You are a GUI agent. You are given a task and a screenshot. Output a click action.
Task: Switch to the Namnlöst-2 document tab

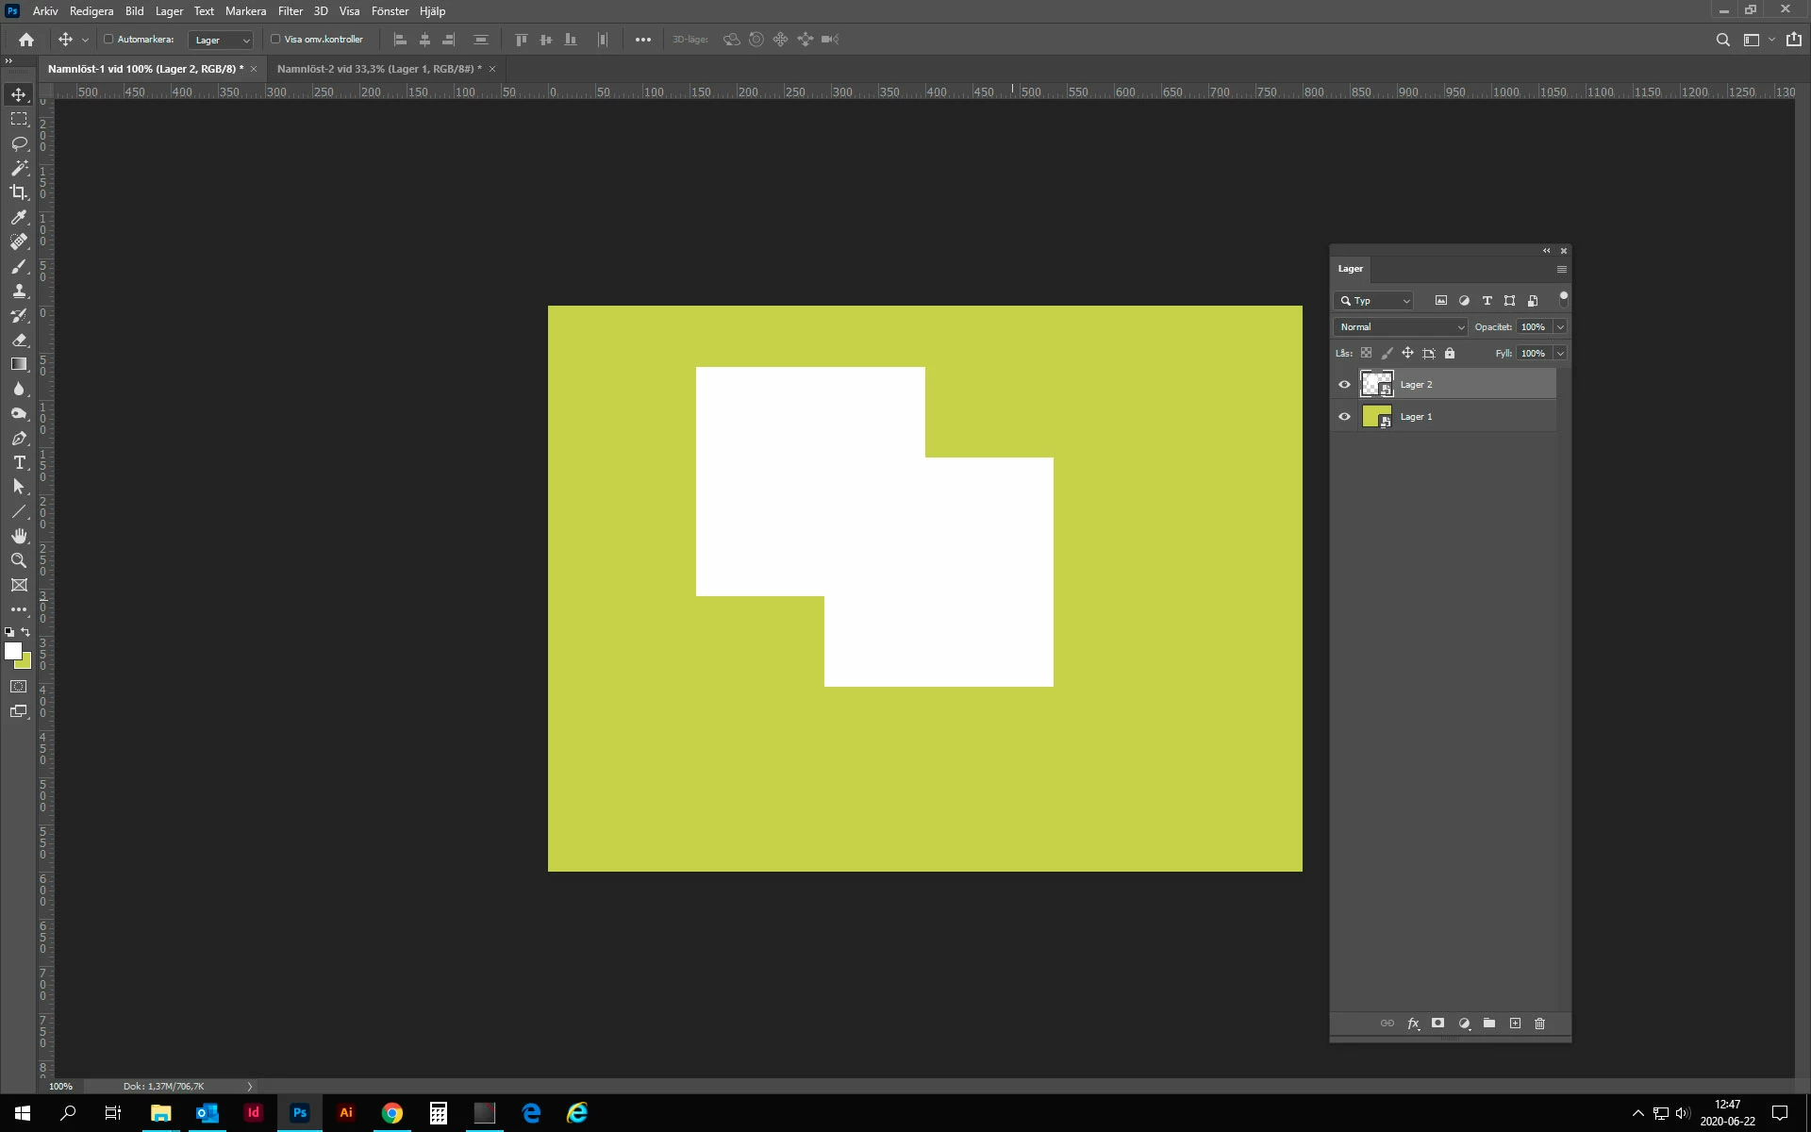coord(378,69)
